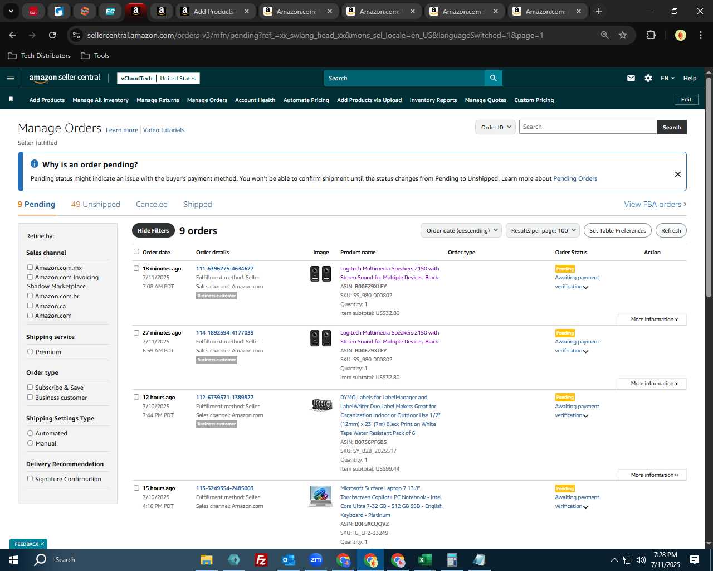Screen dimensions: 713x571
Task: Show hidden system tray icons chevron
Action: 614,560
